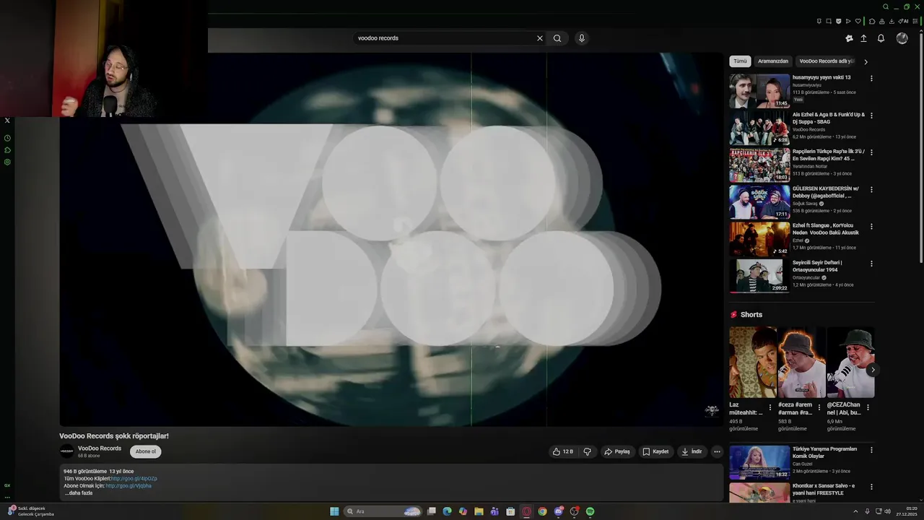Open browser easy setup sliders icon
The width and height of the screenshot is (924, 520).
pos(915,21)
